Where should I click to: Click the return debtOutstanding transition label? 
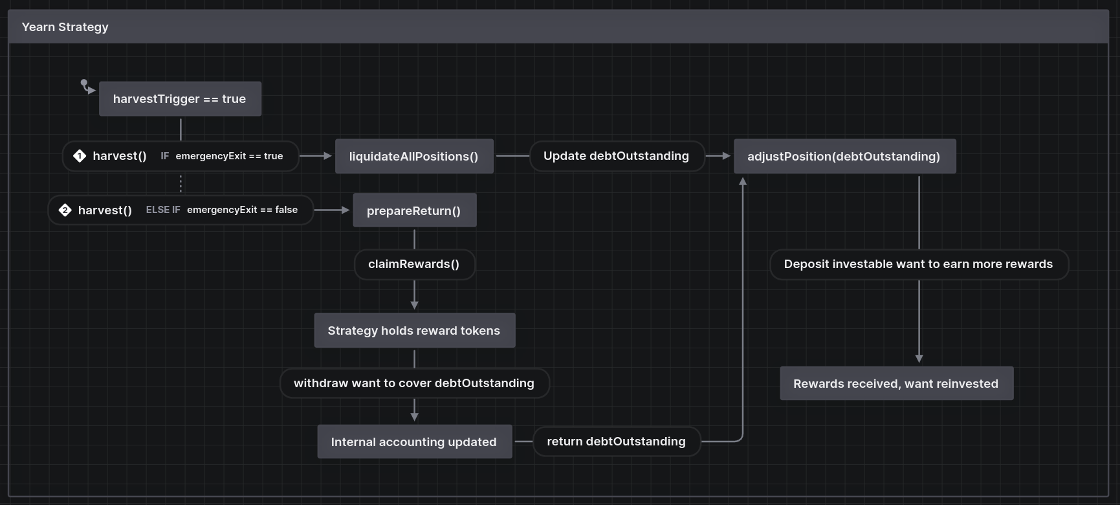tap(617, 442)
